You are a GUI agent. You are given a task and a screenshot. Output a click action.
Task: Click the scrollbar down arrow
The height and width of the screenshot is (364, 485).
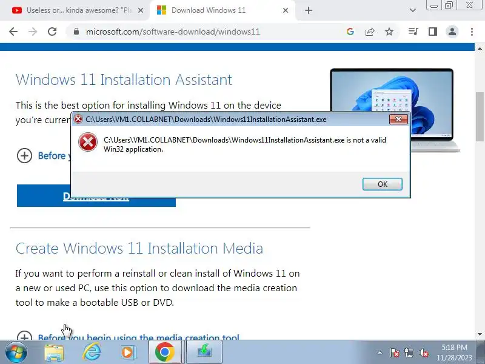(480, 334)
